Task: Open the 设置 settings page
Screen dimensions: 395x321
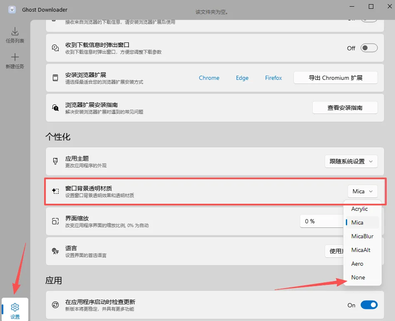Action: (15, 310)
